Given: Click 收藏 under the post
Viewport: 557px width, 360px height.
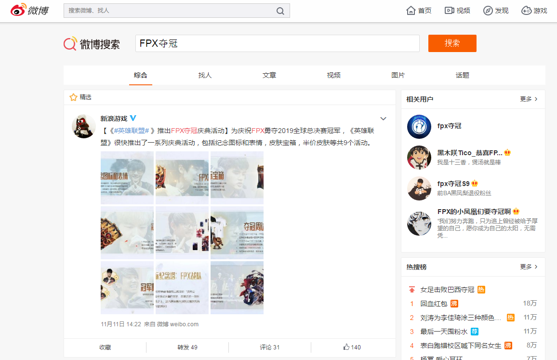Looking at the screenshot, I should (105, 347).
